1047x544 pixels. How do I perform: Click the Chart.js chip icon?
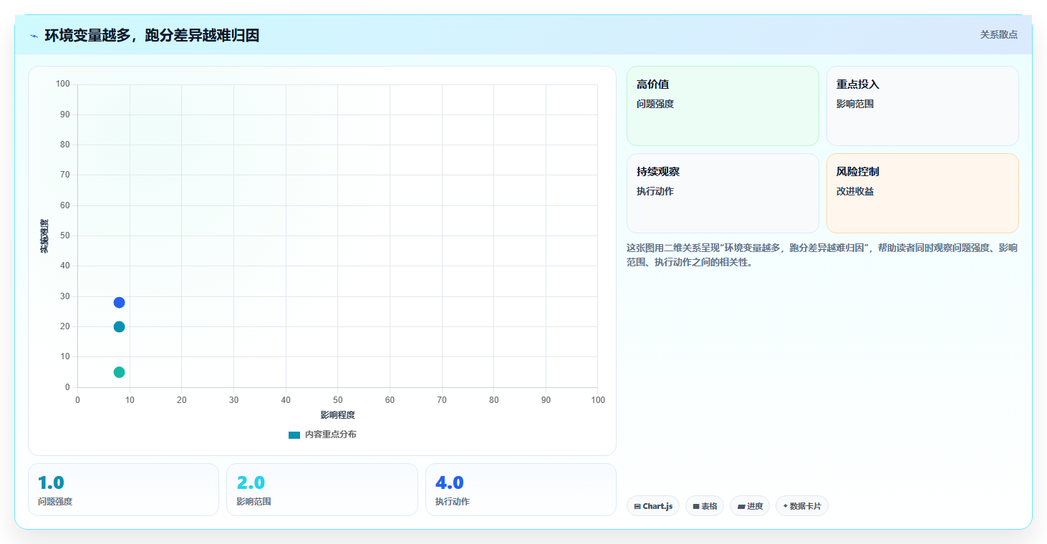coord(637,507)
